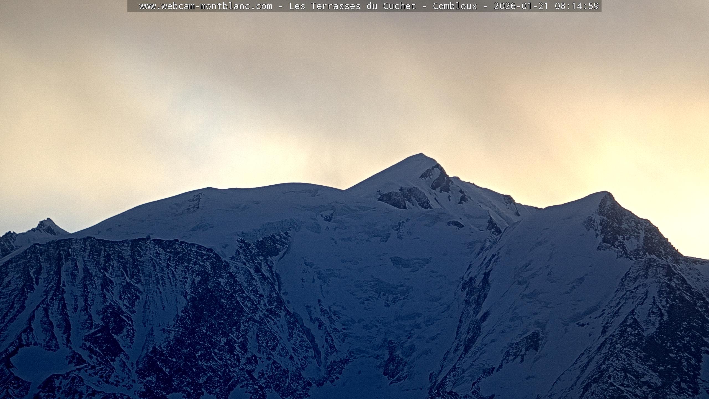The height and width of the screenshot is (399, 709).
Task: Click the 2026-01-21 date stamp
Action: pos(521,6)
